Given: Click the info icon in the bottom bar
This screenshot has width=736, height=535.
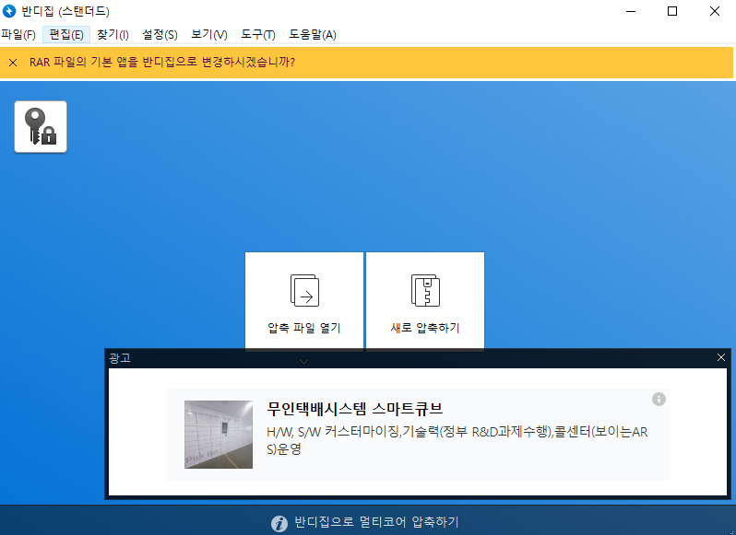Looking at the screenshot, I should click(x=279, y=523).
